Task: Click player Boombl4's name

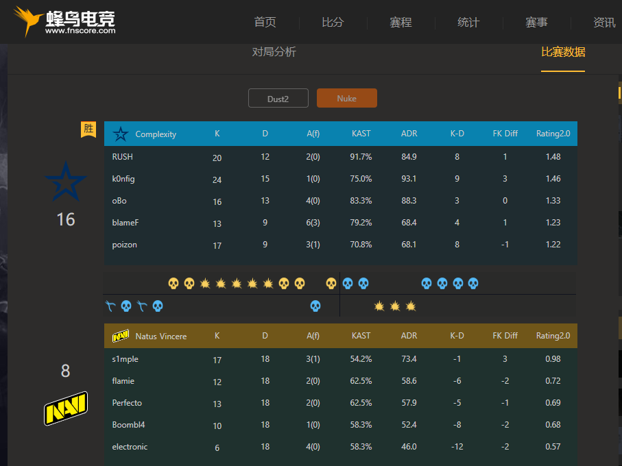Action: point(128,425)
